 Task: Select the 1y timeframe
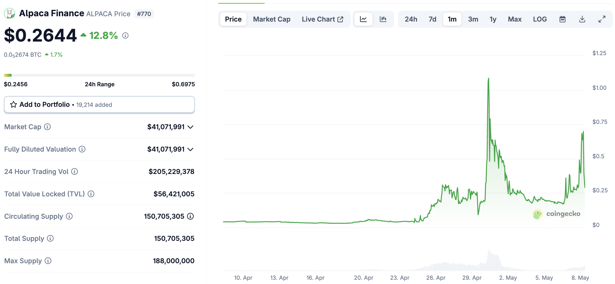pos(493,19)
